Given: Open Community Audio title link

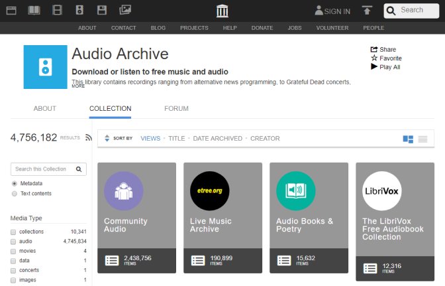Looking at the screenshot, I should [x=125, y=225].
